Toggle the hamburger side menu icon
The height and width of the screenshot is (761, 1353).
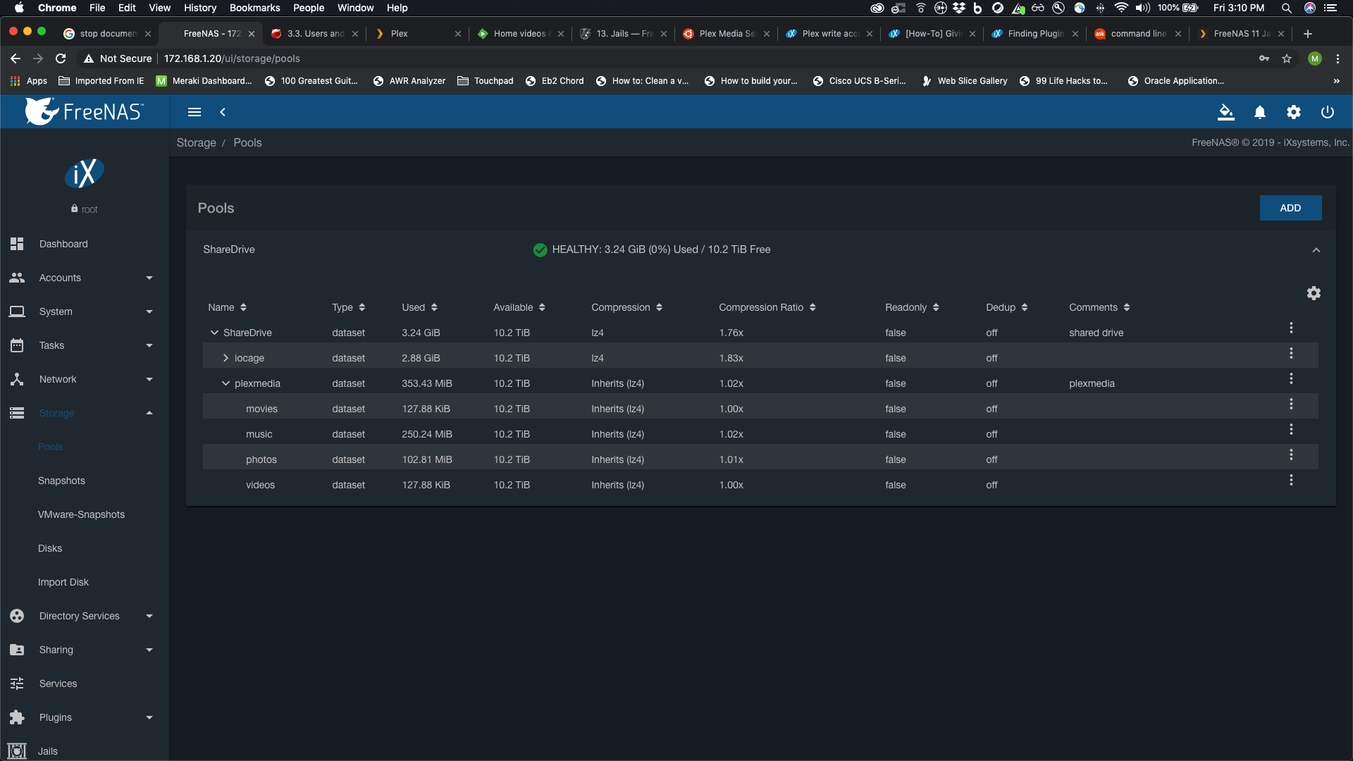pyautogui.click(x=194, y=112)
